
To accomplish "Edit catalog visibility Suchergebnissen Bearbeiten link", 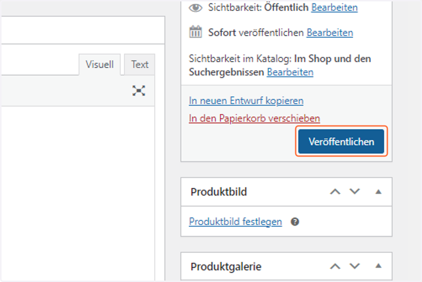I will [290, 72].
